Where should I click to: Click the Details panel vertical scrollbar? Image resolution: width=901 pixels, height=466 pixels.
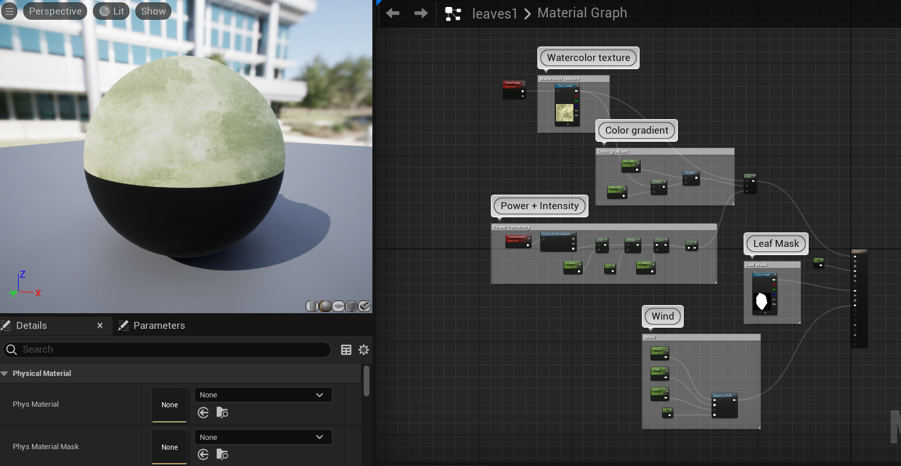pos(366,381)
